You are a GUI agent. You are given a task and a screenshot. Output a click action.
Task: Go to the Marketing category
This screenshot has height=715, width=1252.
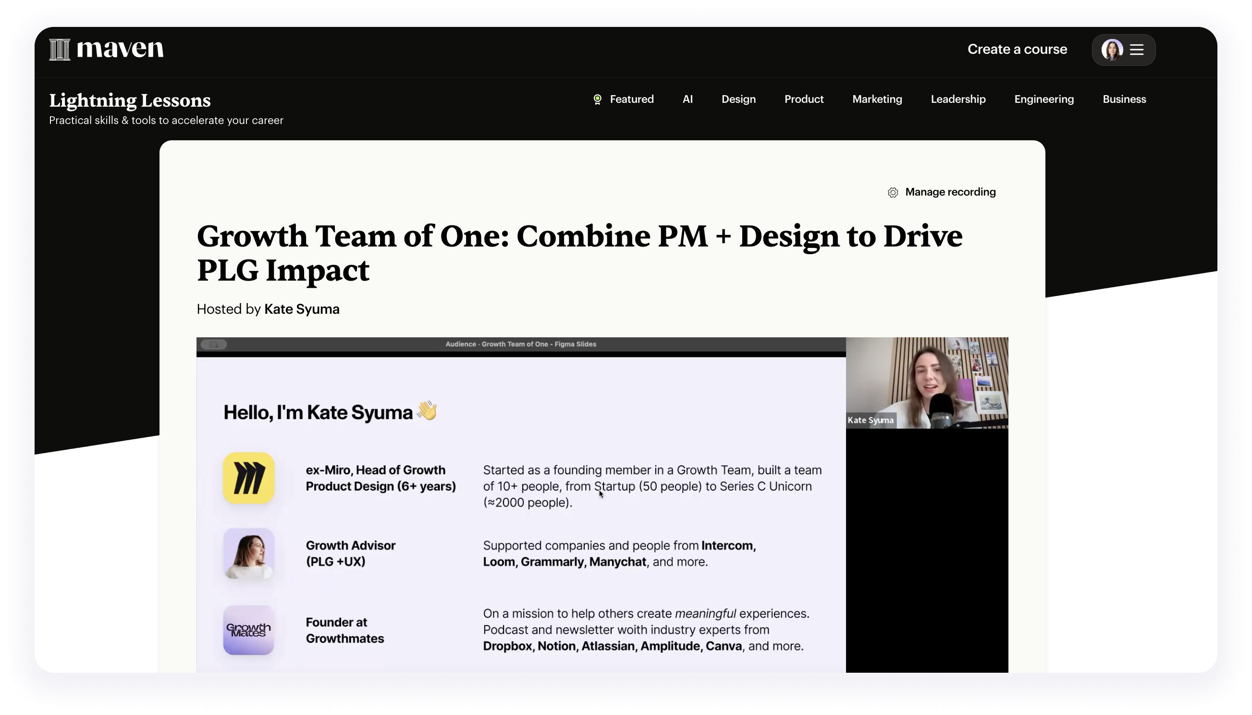coord(877,99)
